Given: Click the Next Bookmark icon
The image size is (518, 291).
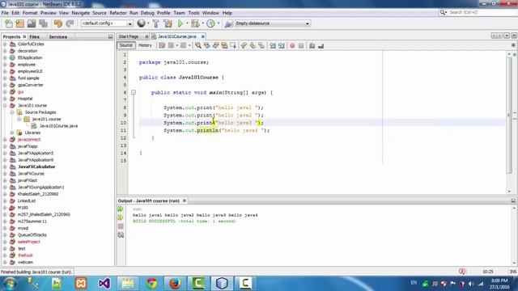Looking at the screenshot, I should point(253,45).
